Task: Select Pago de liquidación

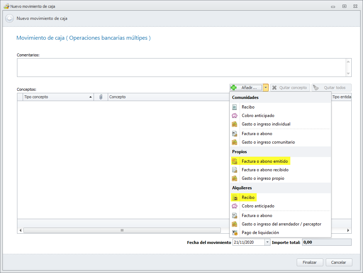Action: pyautogui.click(x=281, y=233)
